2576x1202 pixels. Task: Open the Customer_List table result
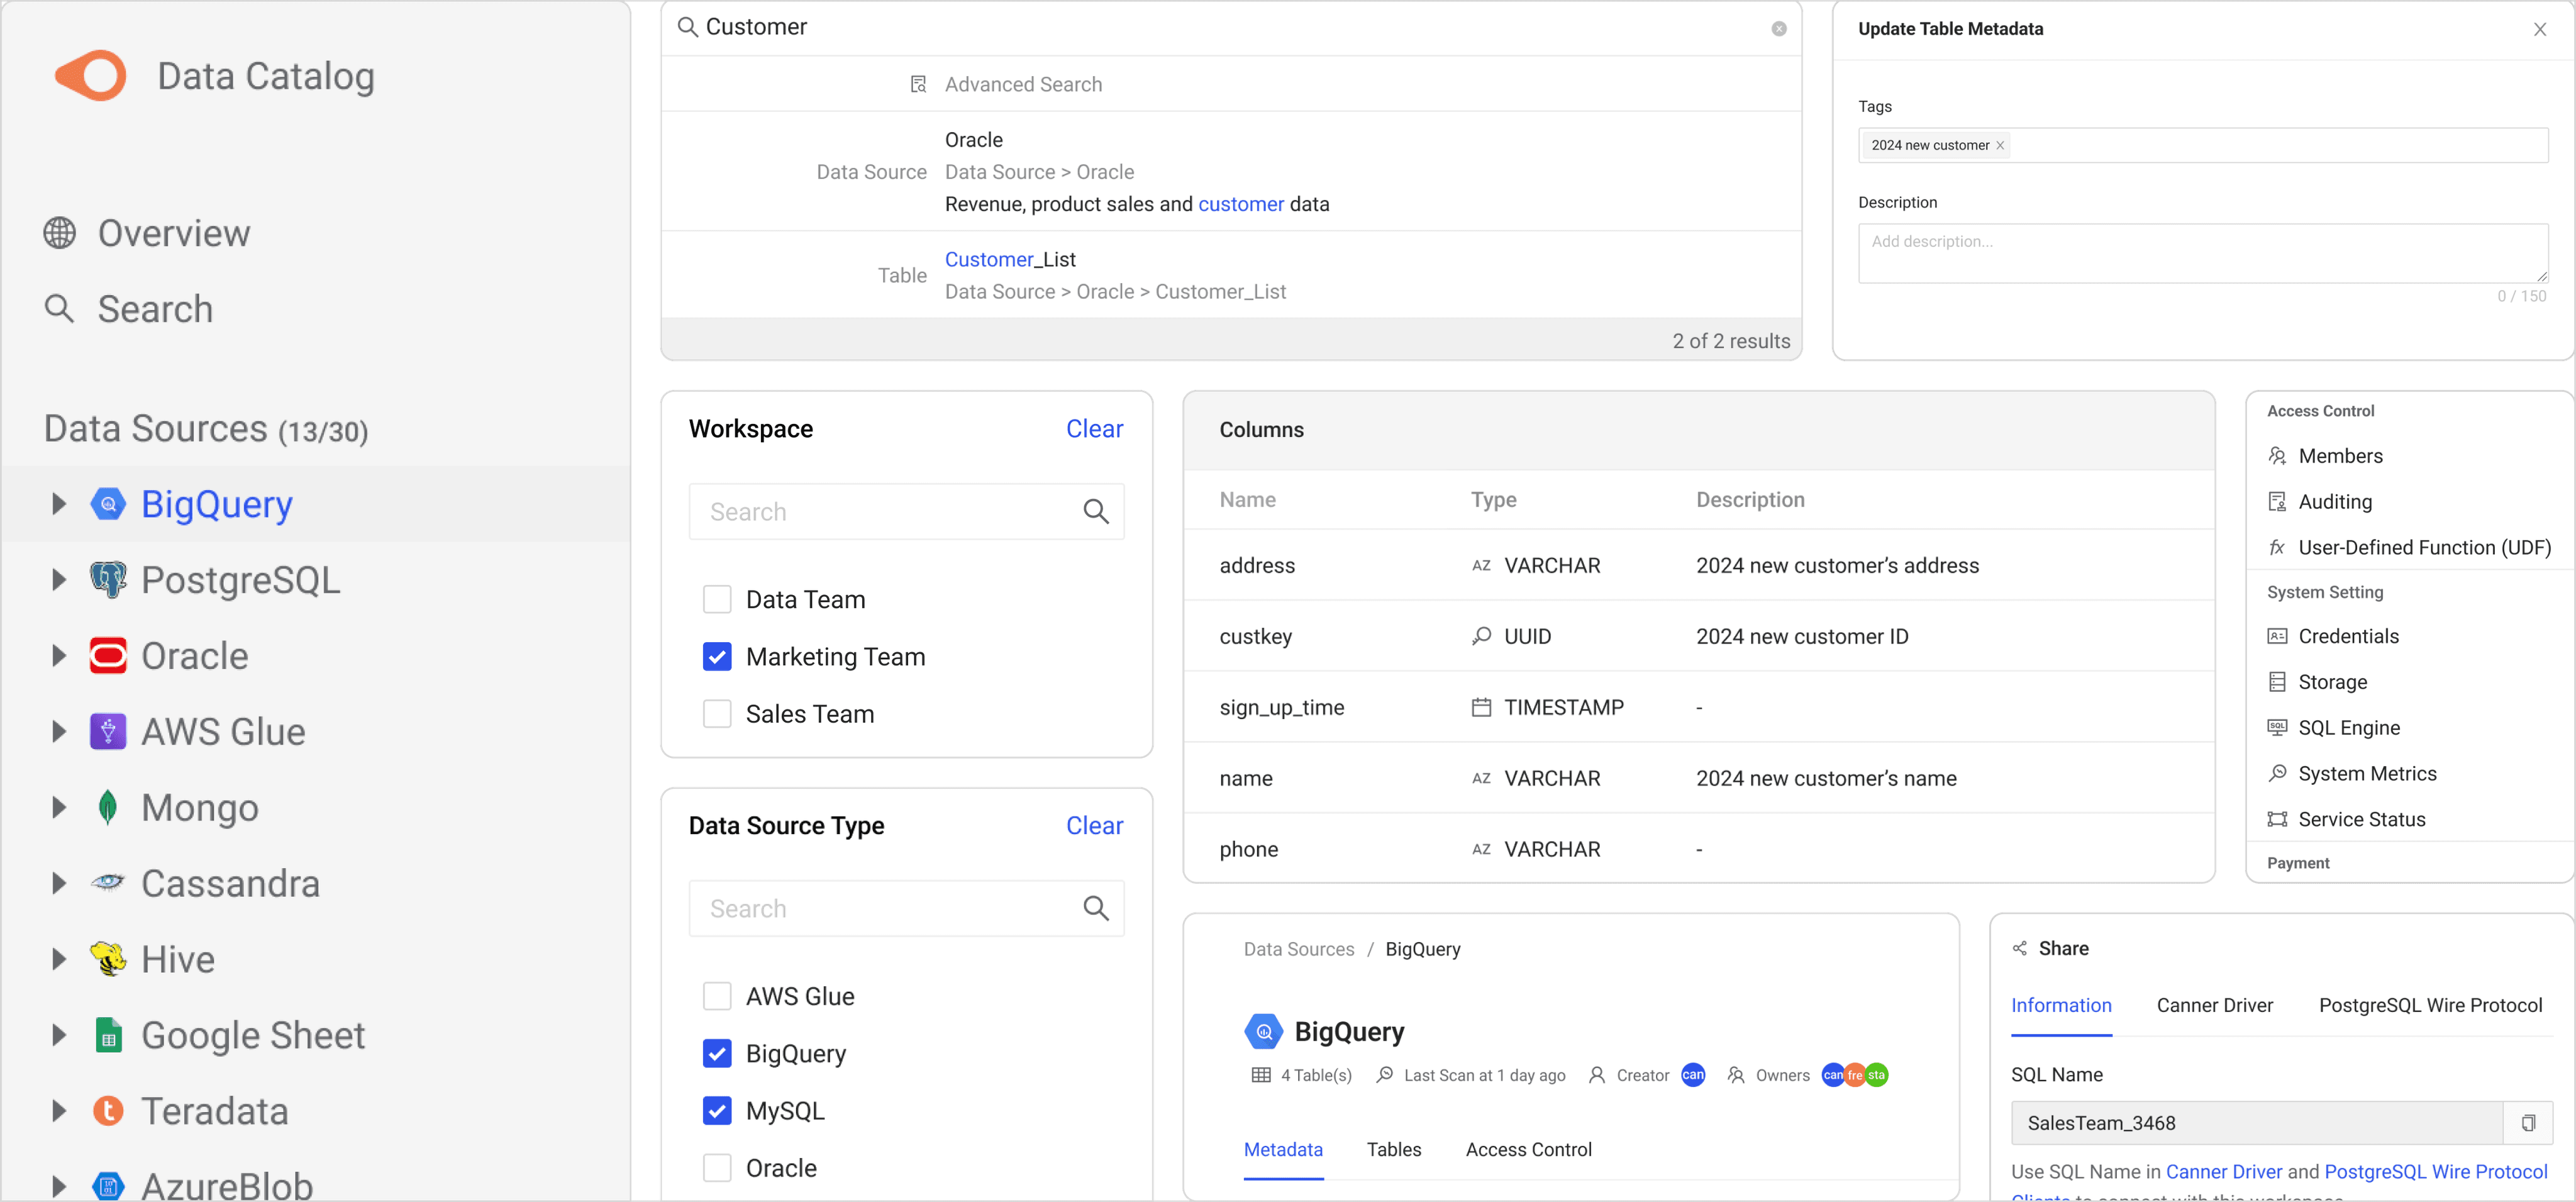tap(1010, 260)
